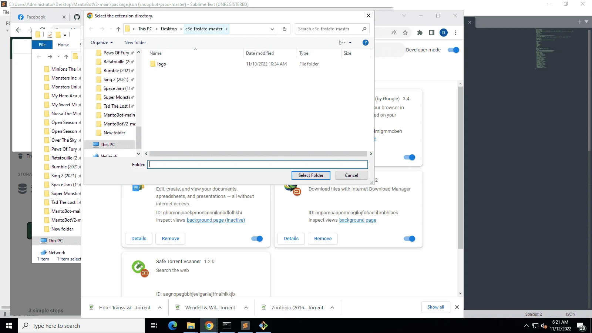This screenshot has width=592, height=333.
Task: Go forward in the File Explorer window
Action: point(50,57)
